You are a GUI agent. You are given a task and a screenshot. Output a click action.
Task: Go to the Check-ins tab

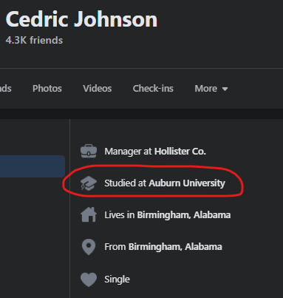pos(153,88)
